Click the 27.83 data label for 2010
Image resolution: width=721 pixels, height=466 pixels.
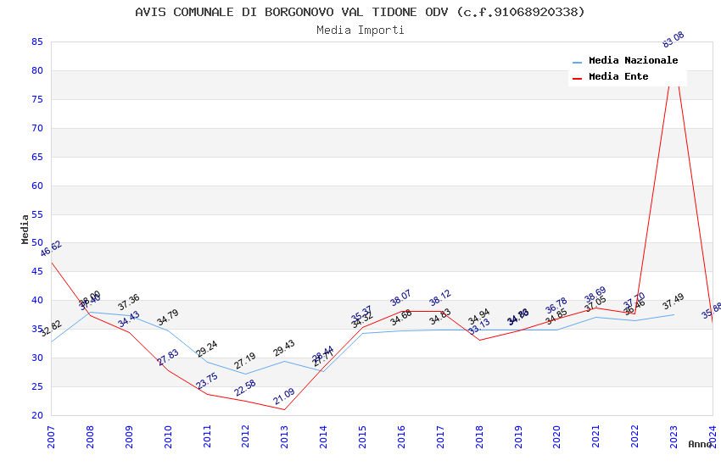pyautogui.click(x=168, y=357)
